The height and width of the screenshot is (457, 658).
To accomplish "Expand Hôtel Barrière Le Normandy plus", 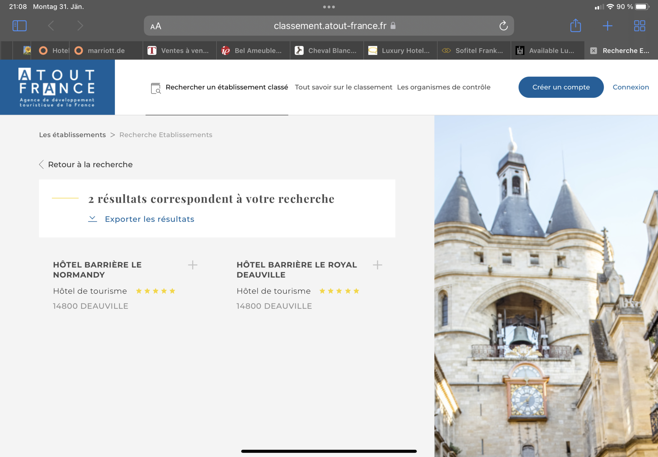I will coord(193,265).
